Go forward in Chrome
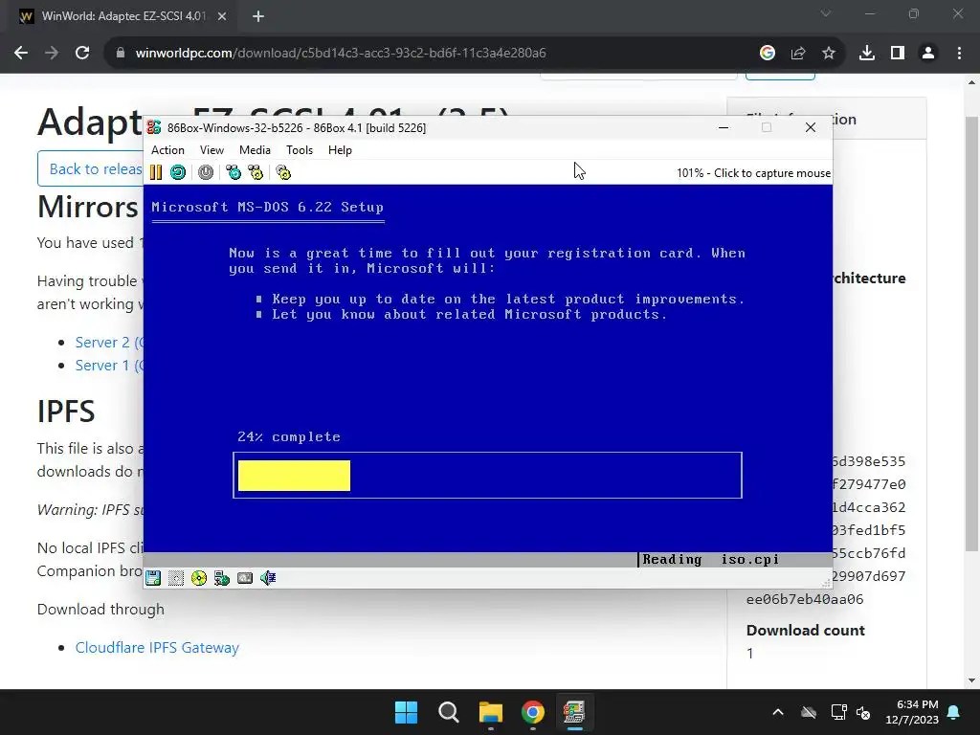 [52, 54]
